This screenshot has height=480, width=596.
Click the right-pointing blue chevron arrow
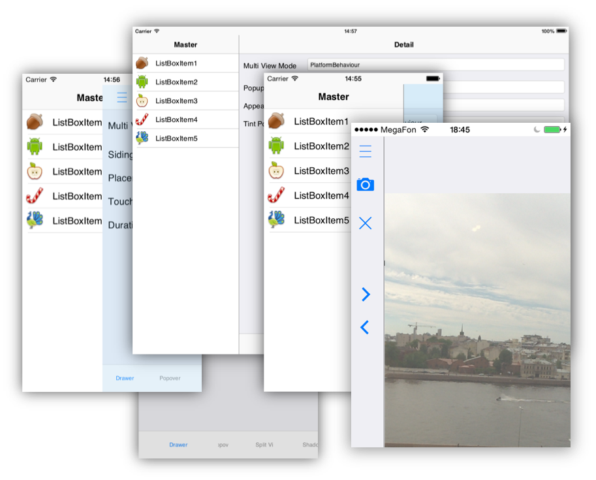click(366, 295)
